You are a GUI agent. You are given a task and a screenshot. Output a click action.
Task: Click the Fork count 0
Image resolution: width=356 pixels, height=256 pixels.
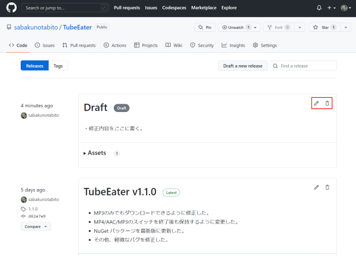tap(287, 27)
